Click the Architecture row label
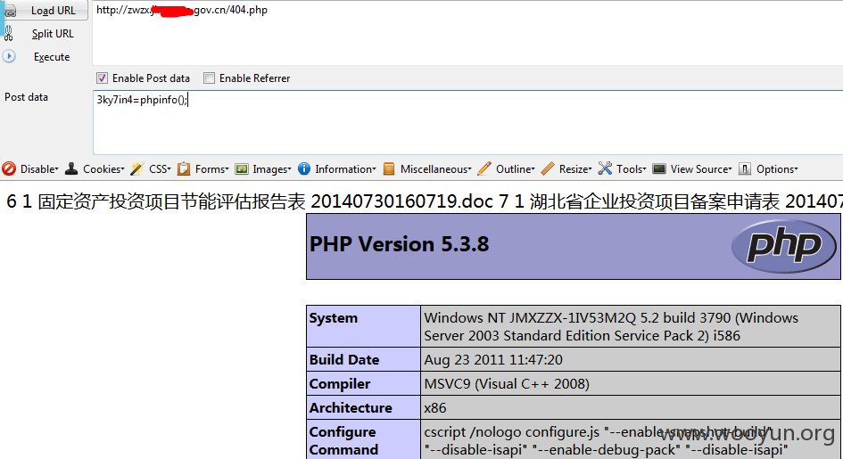 (x=351, y=408)
